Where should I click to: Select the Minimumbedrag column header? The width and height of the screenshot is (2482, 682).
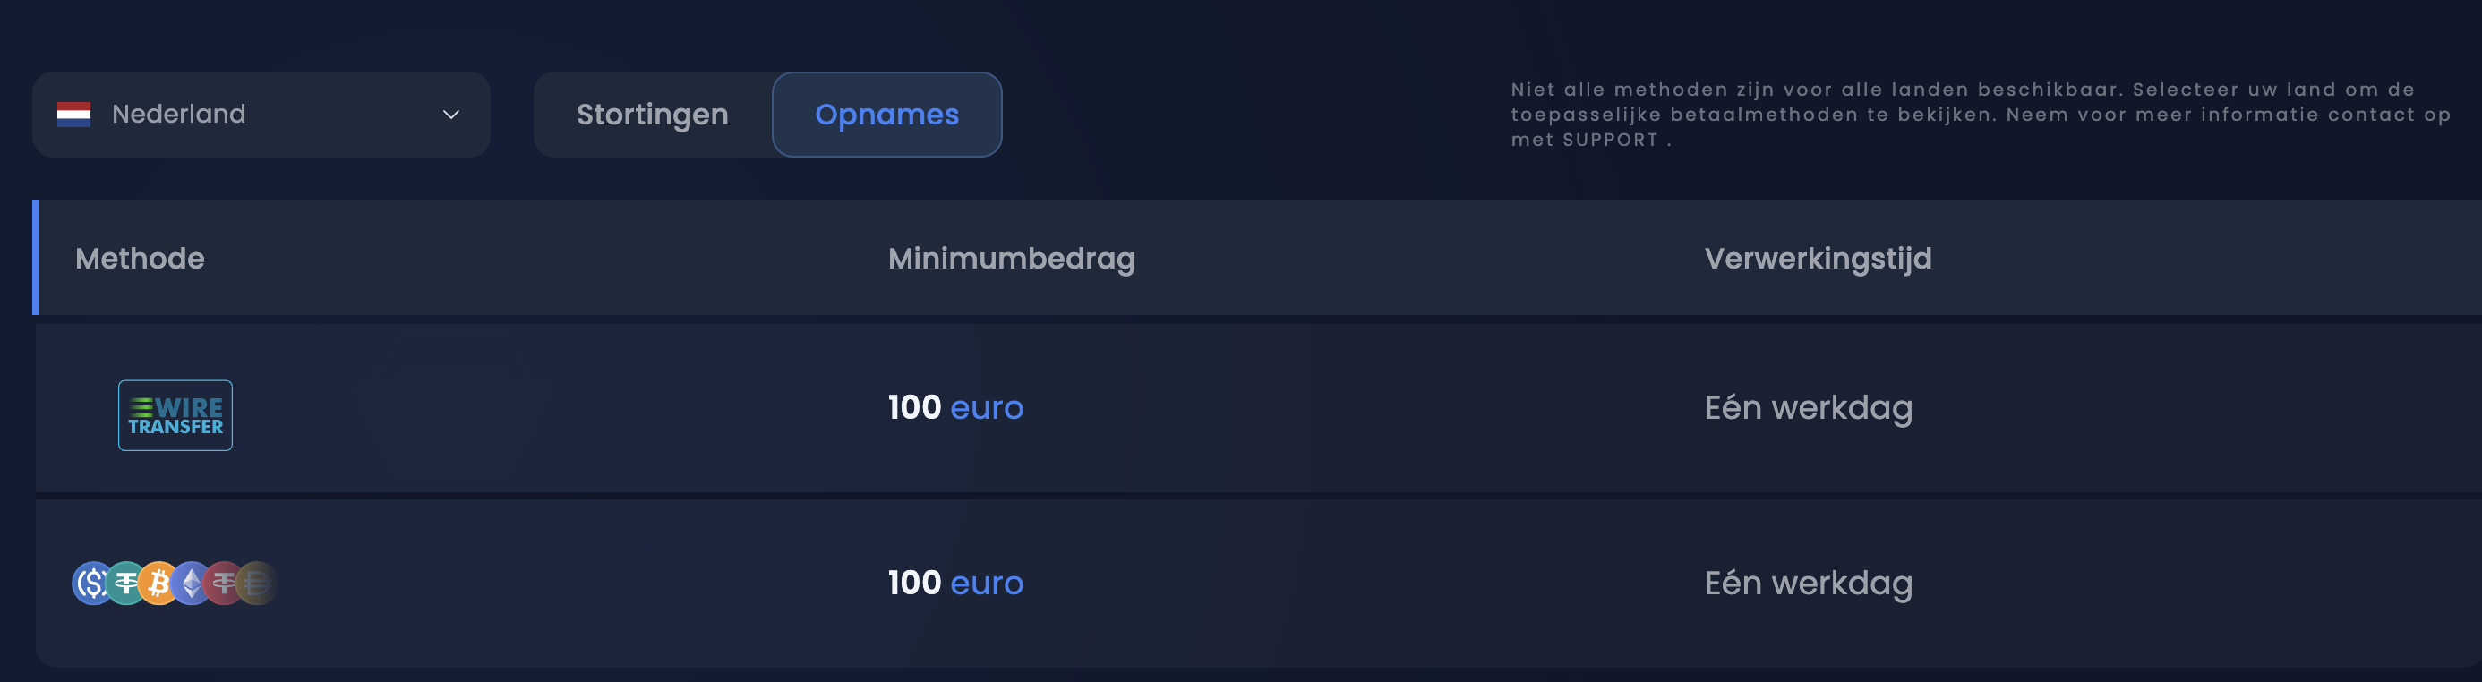click(1012, 257)
